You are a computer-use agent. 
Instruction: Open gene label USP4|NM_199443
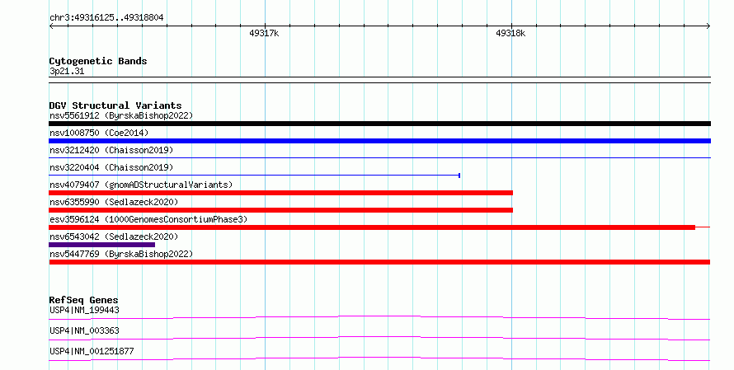point(84,310)
